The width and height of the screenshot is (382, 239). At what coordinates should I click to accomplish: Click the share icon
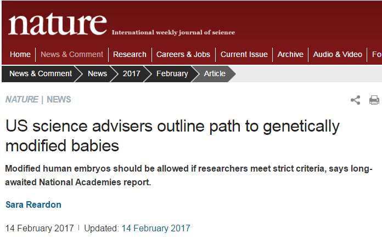pos(356,100)
